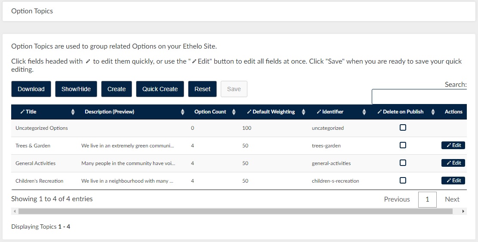The height and width of the screenshot is (242, 478).
Task: Go to page 1 in pagination
Action: click(x=427, y=199)
